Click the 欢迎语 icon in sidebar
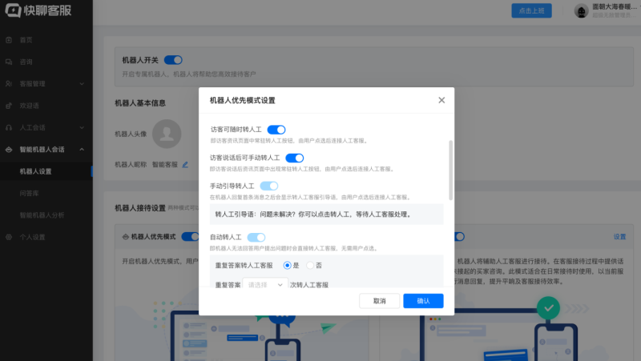This screenshot has height=361, width=641. (9, 106)
